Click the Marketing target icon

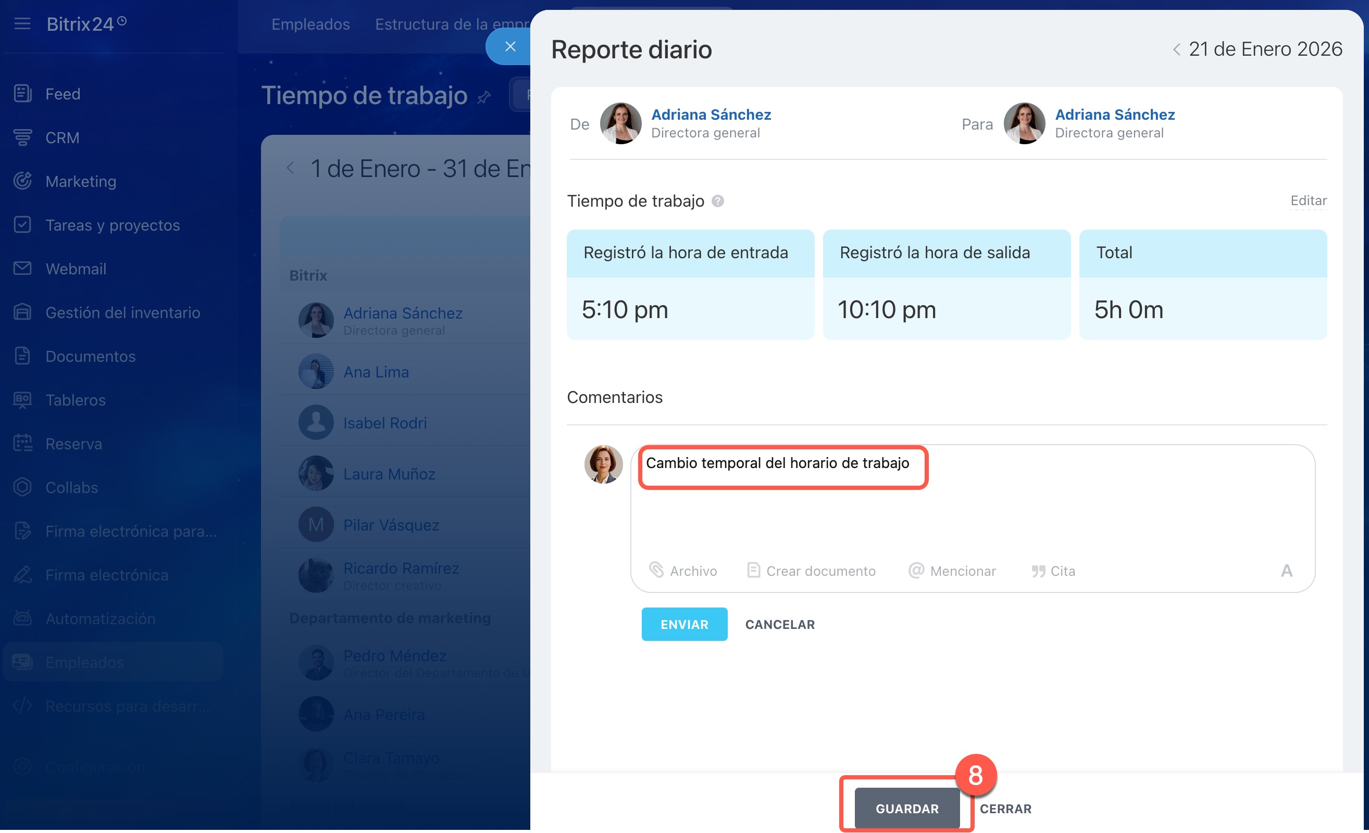click(22, 181)
